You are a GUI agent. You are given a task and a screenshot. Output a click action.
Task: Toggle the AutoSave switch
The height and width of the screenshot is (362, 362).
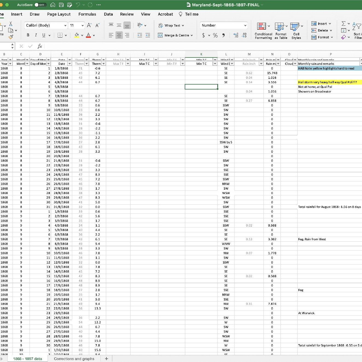(40, 5)
